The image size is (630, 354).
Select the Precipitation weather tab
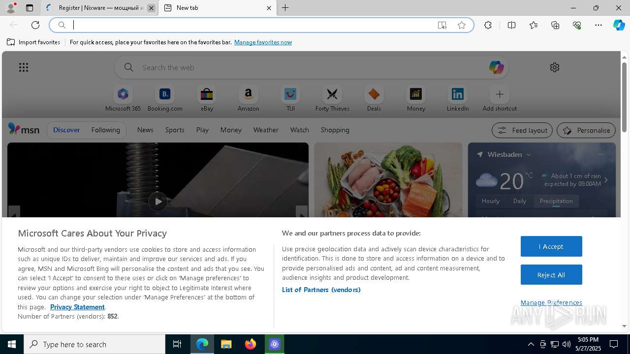[x=556, y=201]
